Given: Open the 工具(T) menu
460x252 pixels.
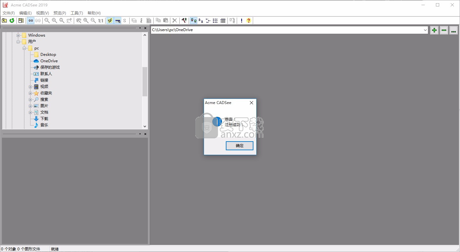Looking at the screenshot, I should 77,13.
